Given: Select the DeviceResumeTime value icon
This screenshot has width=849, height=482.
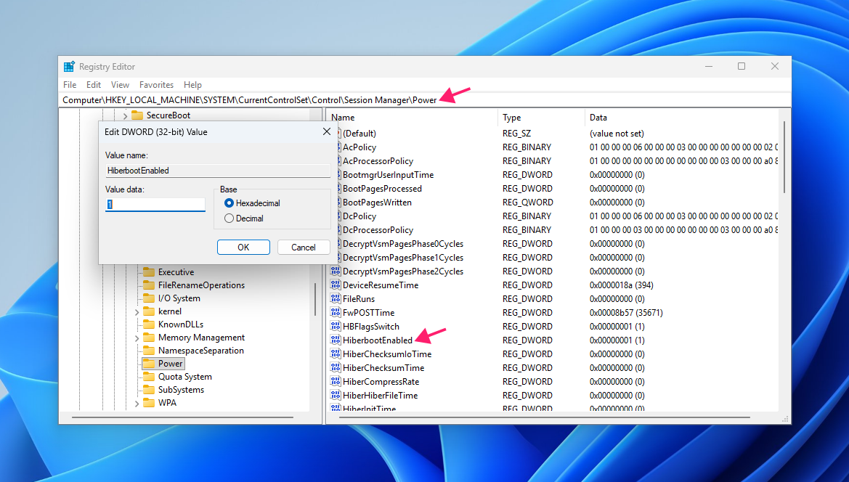Looking at the screenshot, I should [335, 285].
